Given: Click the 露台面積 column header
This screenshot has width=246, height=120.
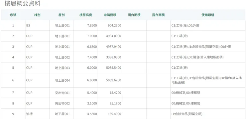Looking at the screenshot, I should coord(158,15).
